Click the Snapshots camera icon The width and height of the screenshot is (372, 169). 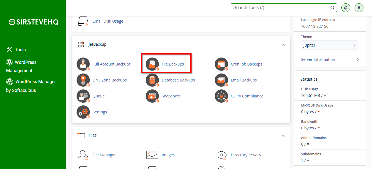(152, 96)
